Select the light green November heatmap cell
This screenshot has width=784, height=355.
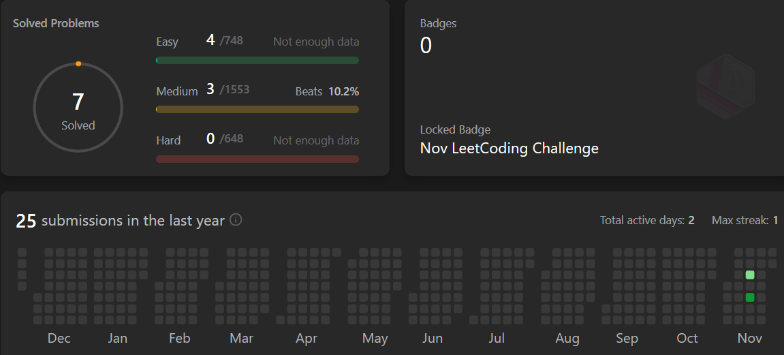750,275
